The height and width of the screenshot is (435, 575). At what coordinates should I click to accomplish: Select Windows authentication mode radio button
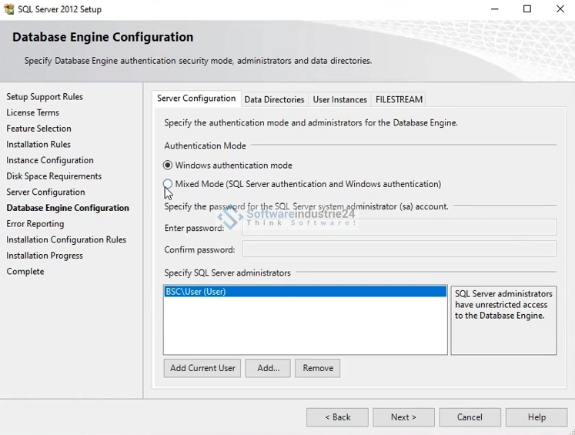[168, 166]
